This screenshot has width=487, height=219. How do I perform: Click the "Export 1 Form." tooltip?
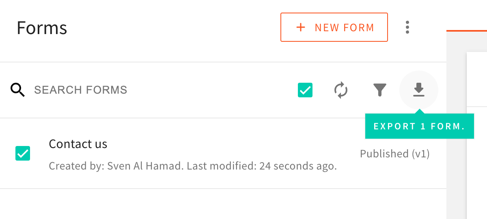(x=419, y=126)
